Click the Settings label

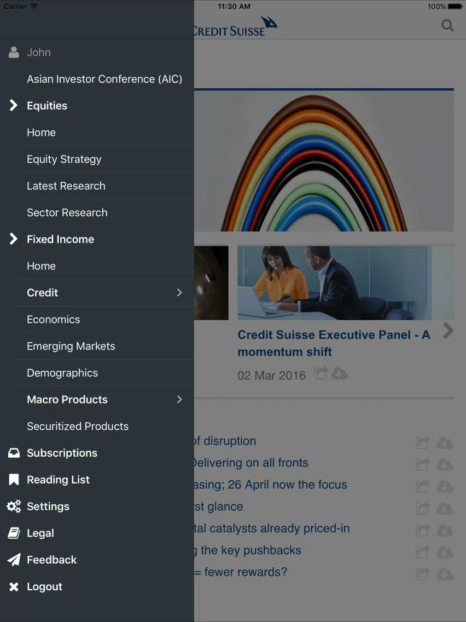(x=48, y=506)
